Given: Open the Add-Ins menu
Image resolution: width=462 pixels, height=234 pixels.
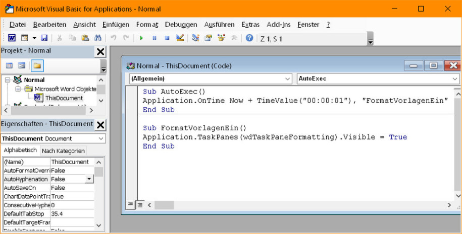Looking at the screenshot, I should pos(278,25).
